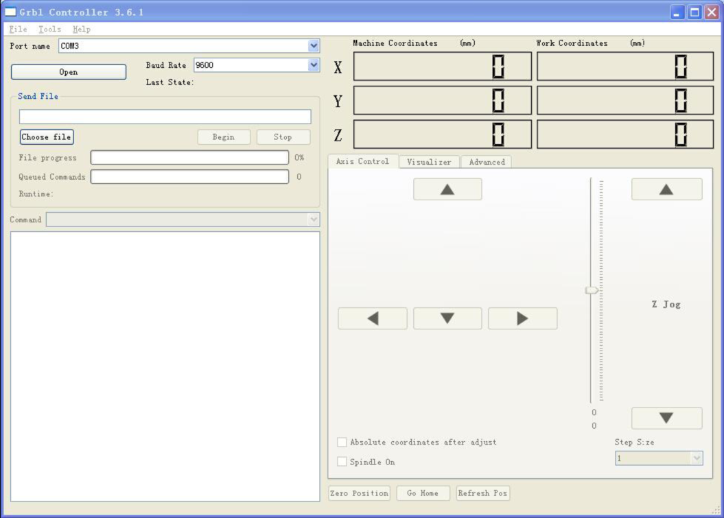This screenshot has width=724, height=518.
Task: Open the File menu
Action: (18, 29)
